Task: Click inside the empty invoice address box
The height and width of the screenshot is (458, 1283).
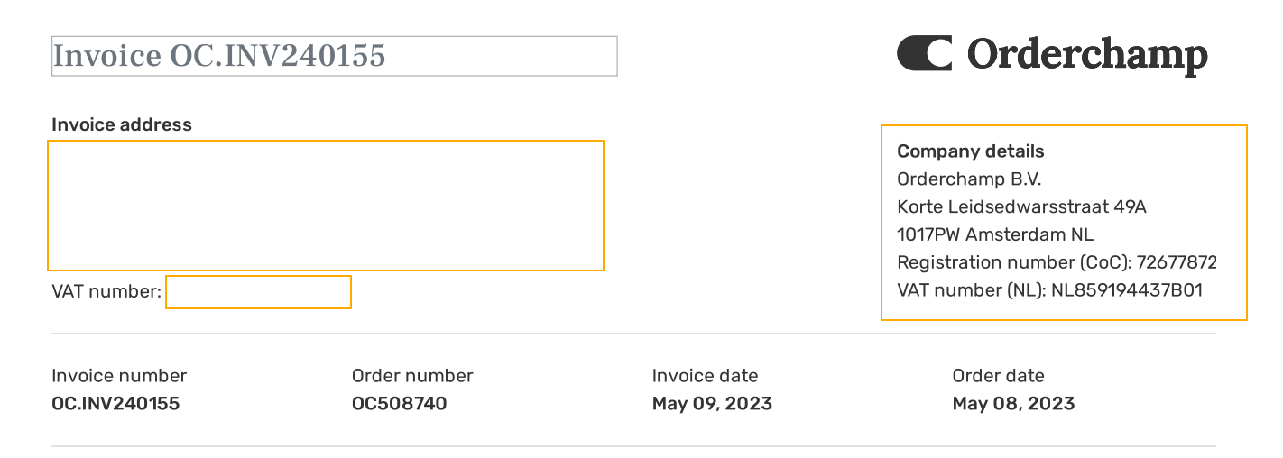Action: [x=326, y=206]
